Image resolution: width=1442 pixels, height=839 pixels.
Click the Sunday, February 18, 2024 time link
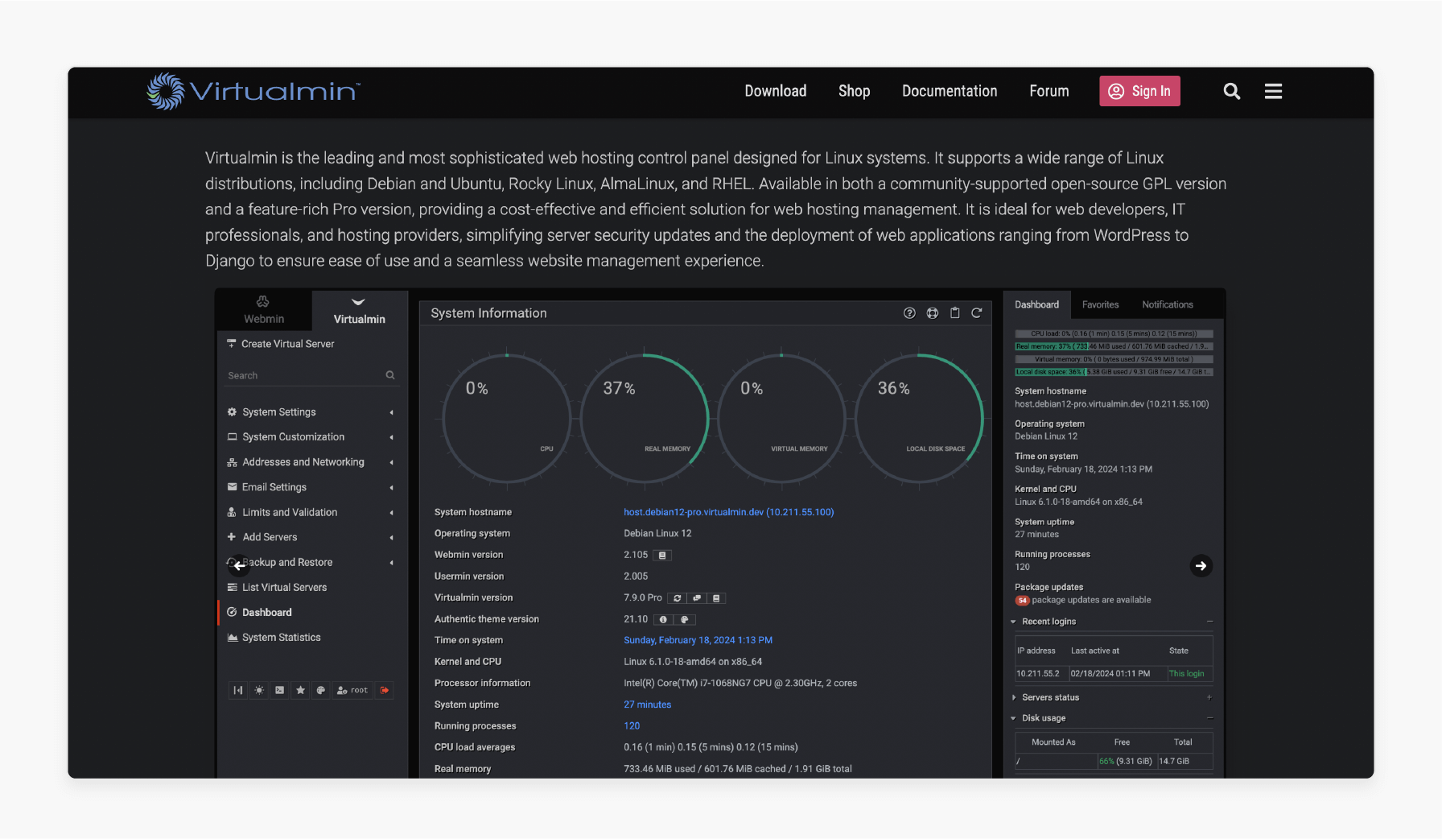pyautogui.click(x=698, y=640)
